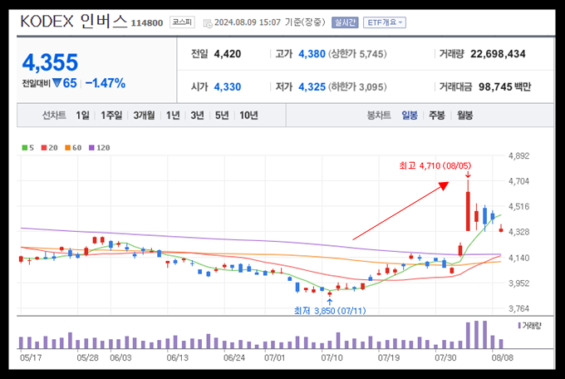
Task: Click stock code 114800
Action: pos(147,23)
